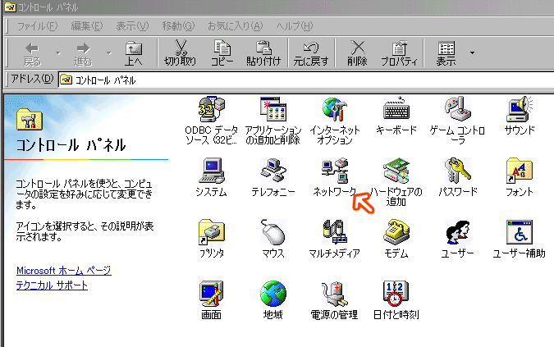The width and height of the screenshot is (554, 347).
Task: Open the サウンド icon
Action: pos(519,109)
